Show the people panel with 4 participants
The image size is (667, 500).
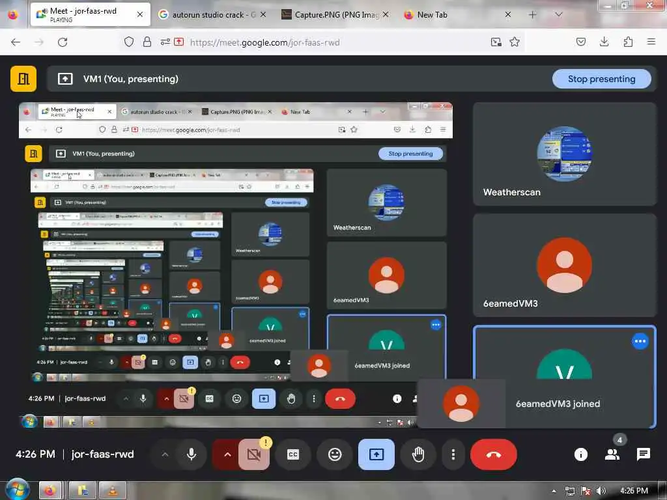tap(612, 454)
